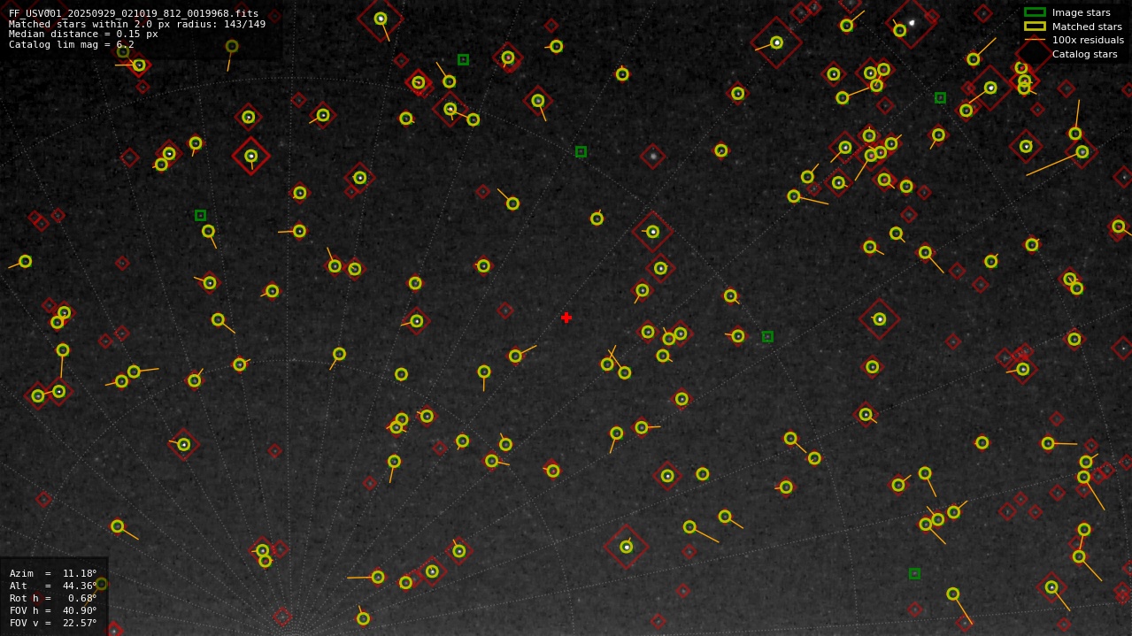Image resolution: width=1132 pixels, height=636 pixels.
Task: Click the green rectangle beside 'Image stars'
Action: coord(1035,12)
